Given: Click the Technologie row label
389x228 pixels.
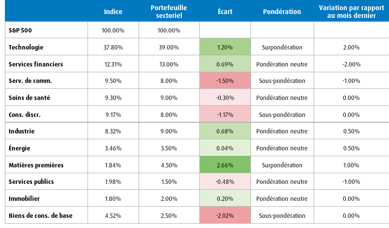Looking at the screenshot, I should [x=26, y=47].
